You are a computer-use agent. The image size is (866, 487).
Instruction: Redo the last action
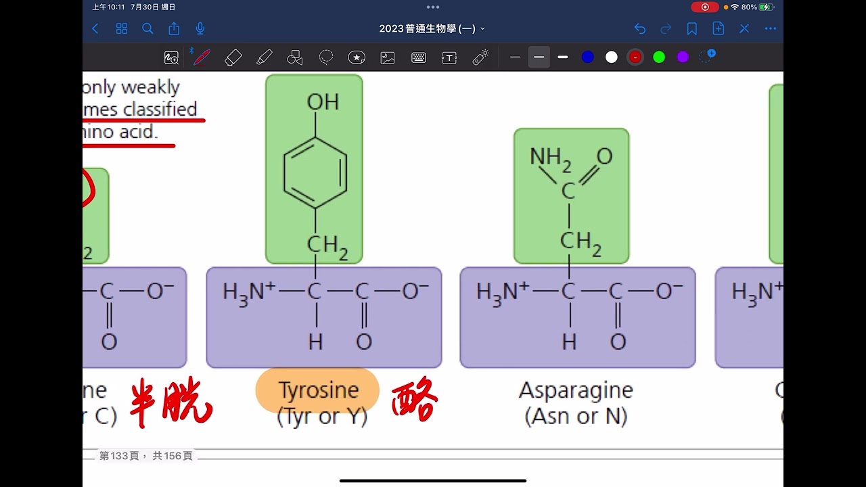pos(666,28)
